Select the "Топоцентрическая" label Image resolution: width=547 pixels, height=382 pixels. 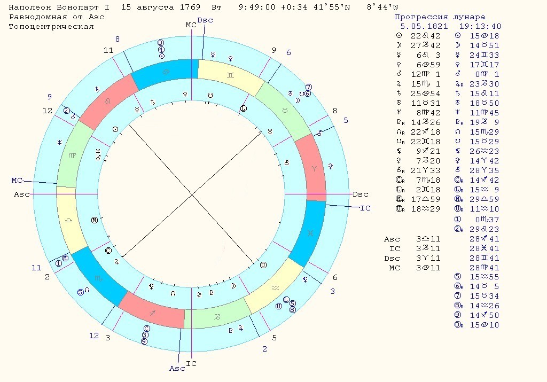51,27
